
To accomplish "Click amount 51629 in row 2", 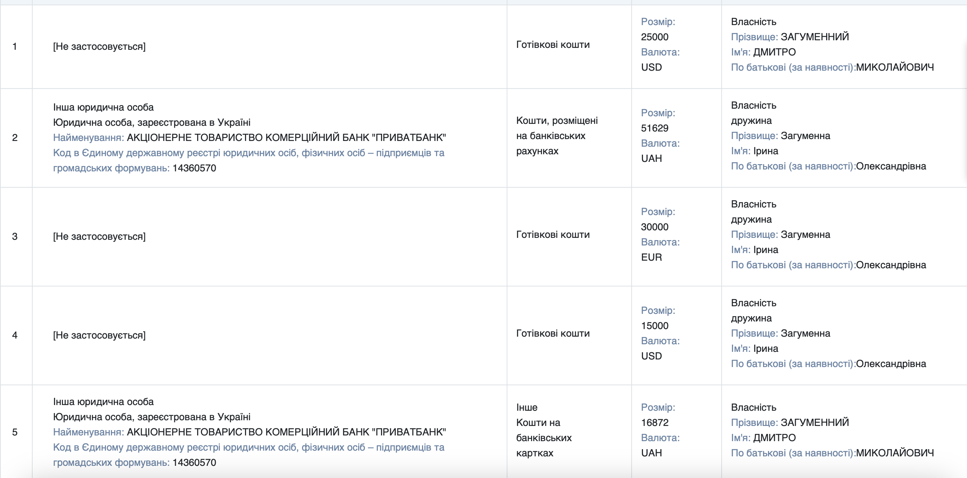I will click(x=654, y=128).
